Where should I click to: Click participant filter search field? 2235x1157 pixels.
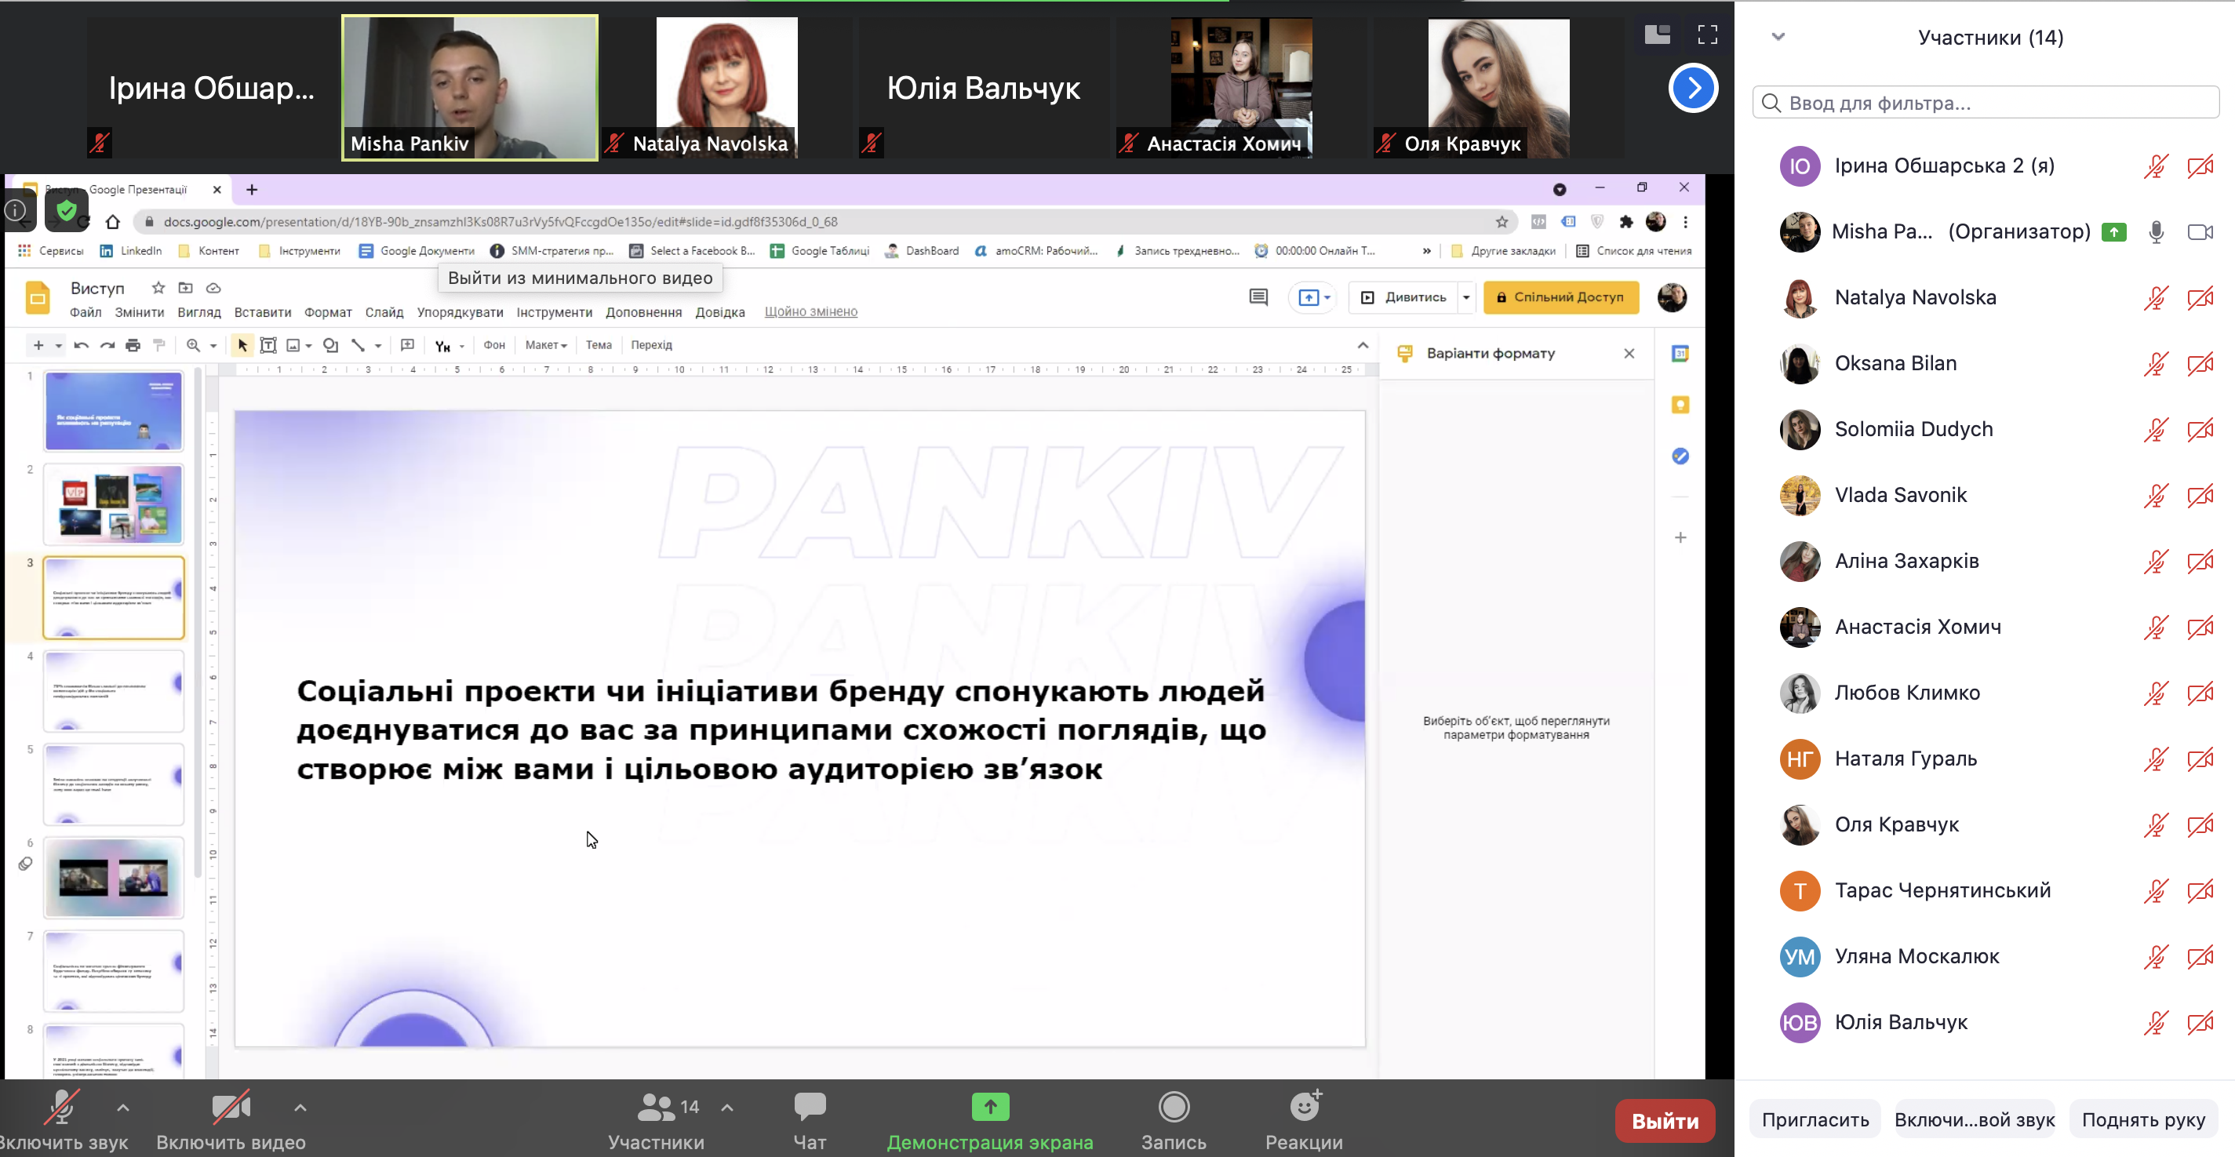coord(1986,104)
